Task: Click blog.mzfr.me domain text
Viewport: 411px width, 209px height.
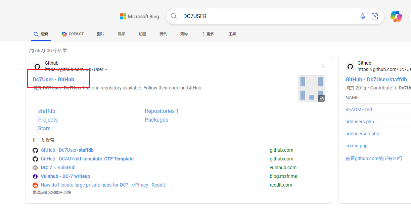Action: pos(283,176)
